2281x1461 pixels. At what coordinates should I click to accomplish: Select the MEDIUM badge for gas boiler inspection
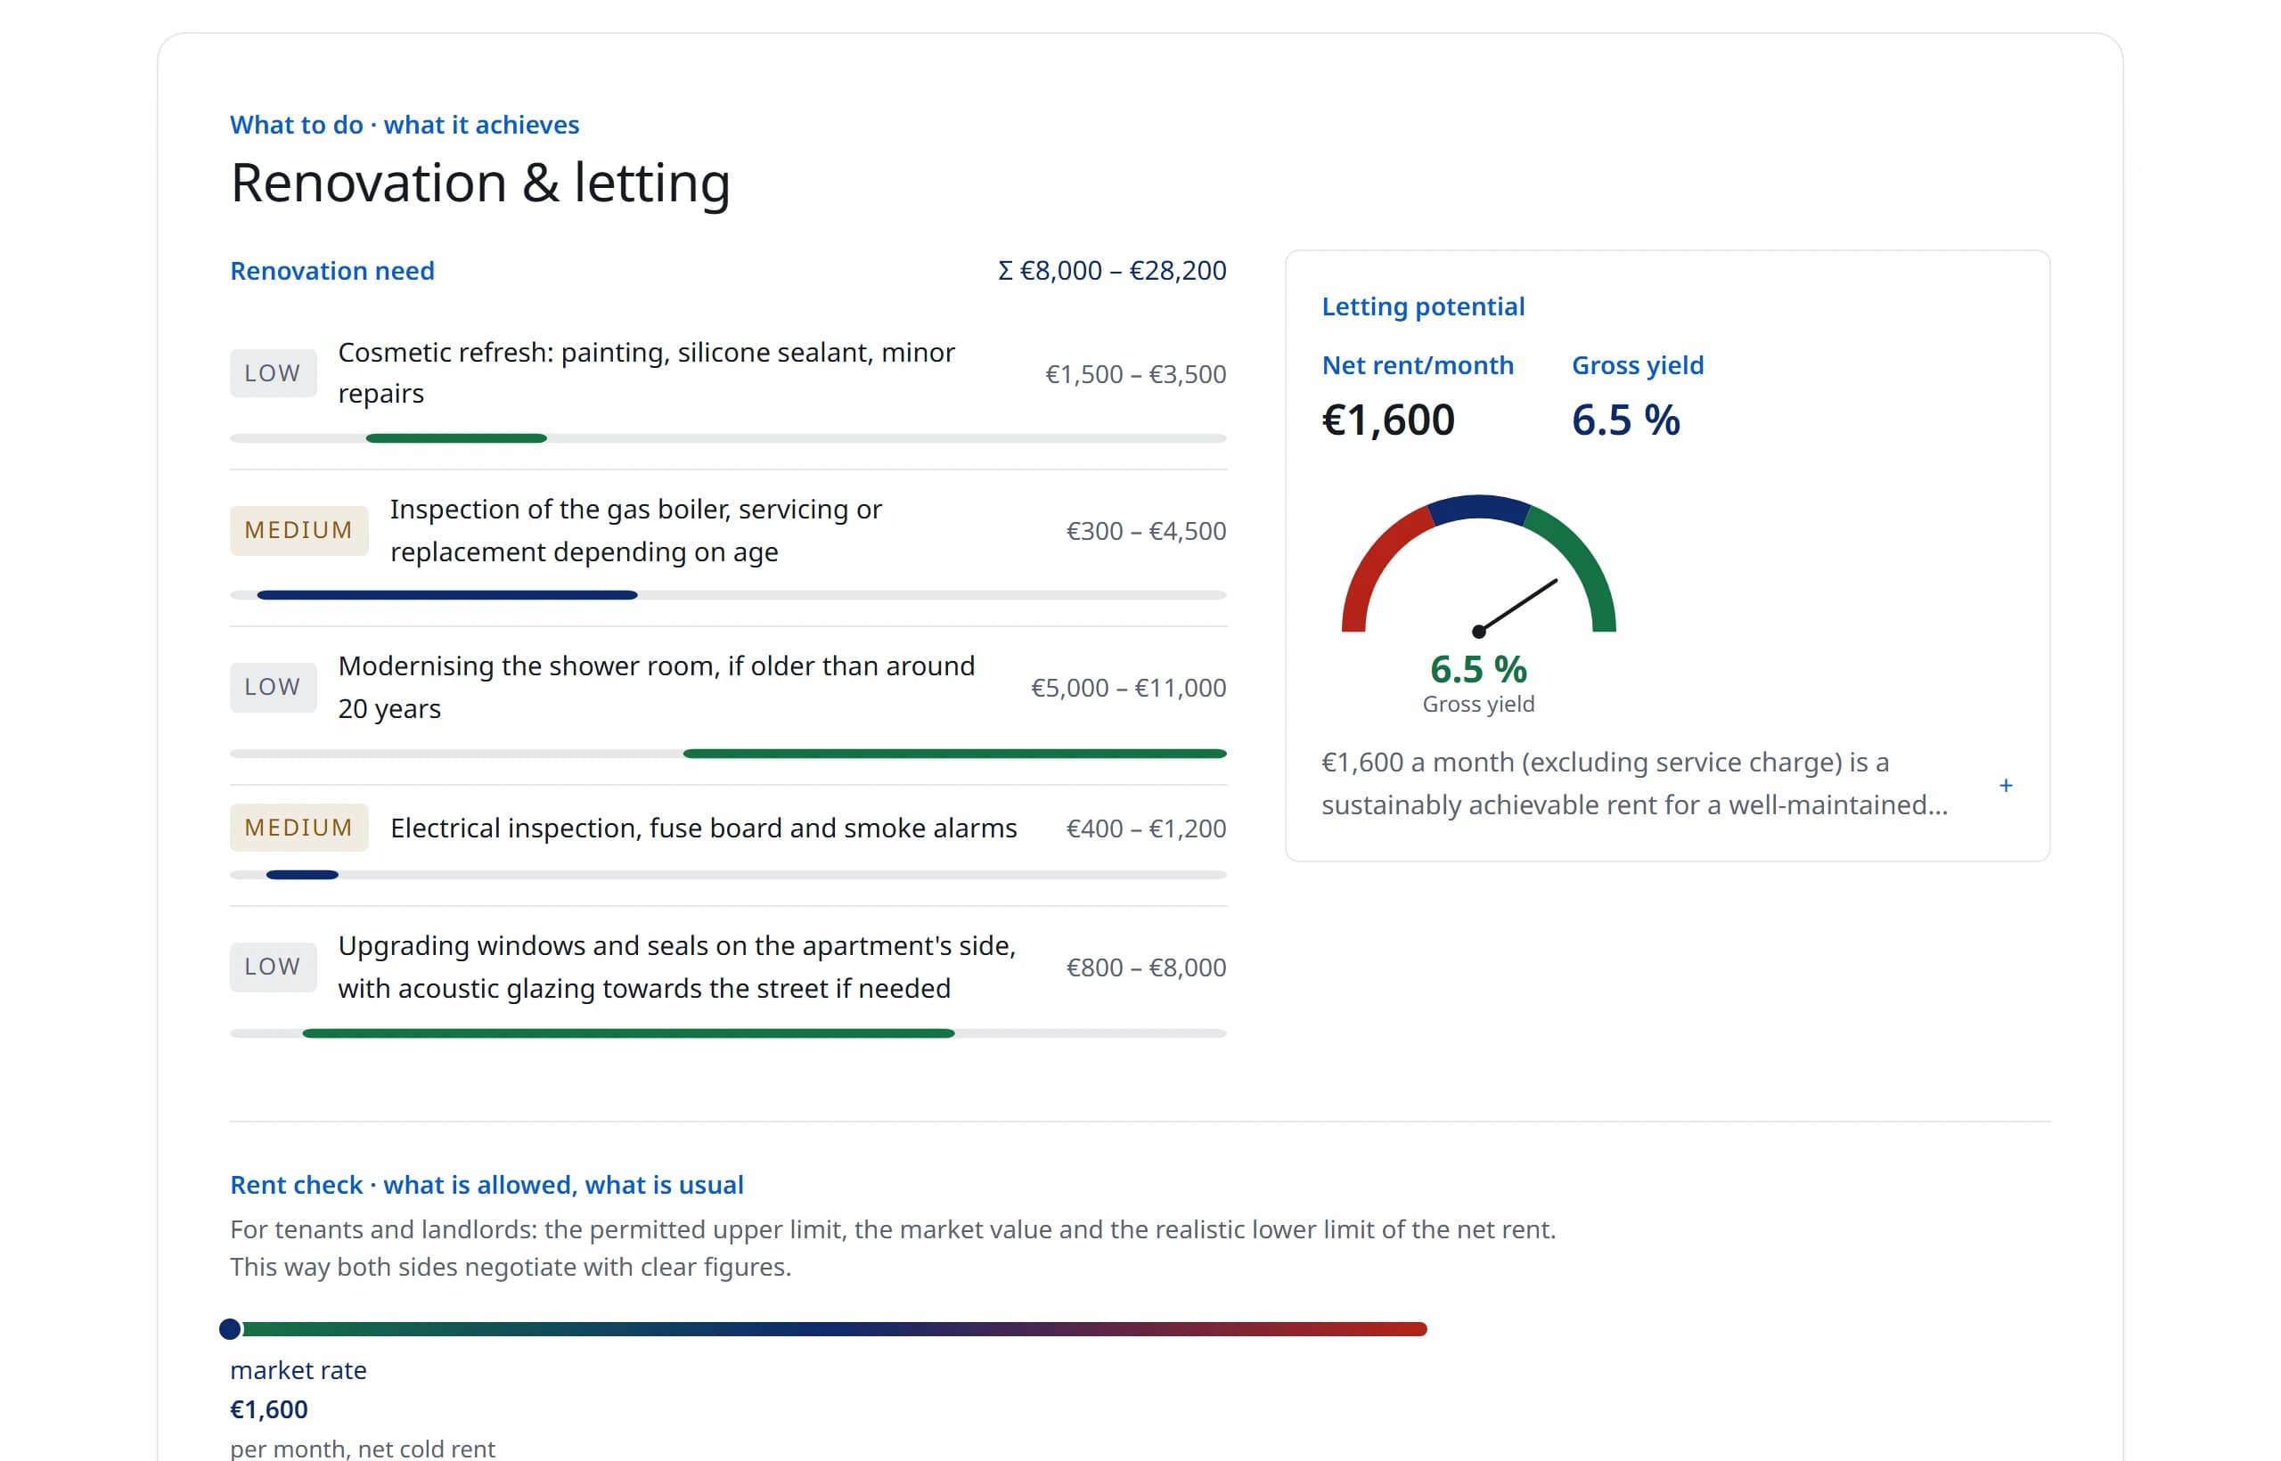pyautogui.click(x=298, y=530)
